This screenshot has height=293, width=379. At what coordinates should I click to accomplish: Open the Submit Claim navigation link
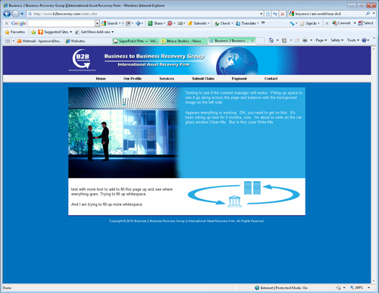203,79
